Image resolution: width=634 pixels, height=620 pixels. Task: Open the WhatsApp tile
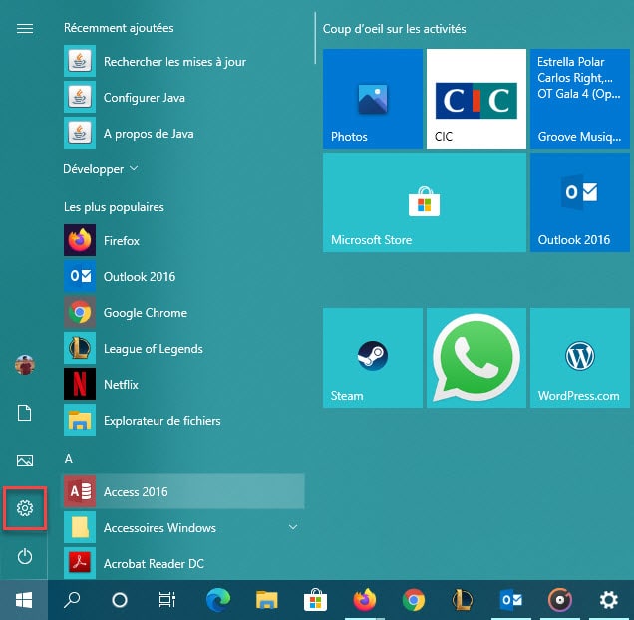[476, 358]
